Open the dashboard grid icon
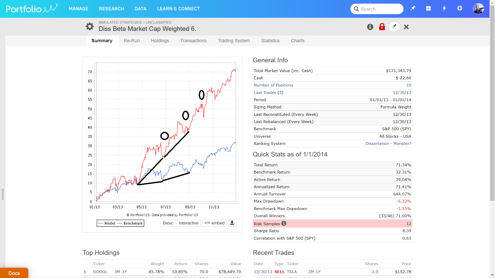 [428, 8]
